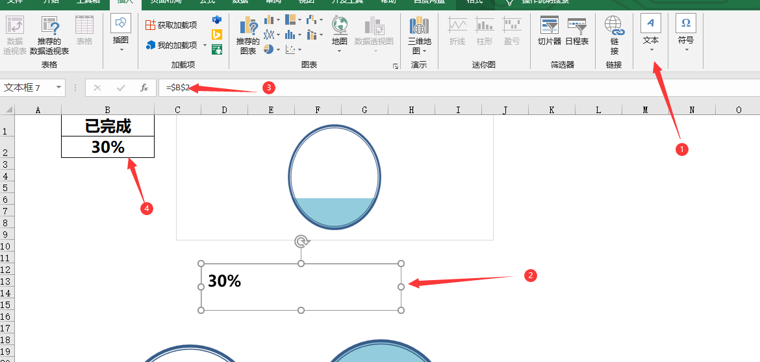Click the name box showing 文本框 7
Image resolution: width=760 pixels, height=362 pixels.
pyautogui.click(x=28, y=88)
